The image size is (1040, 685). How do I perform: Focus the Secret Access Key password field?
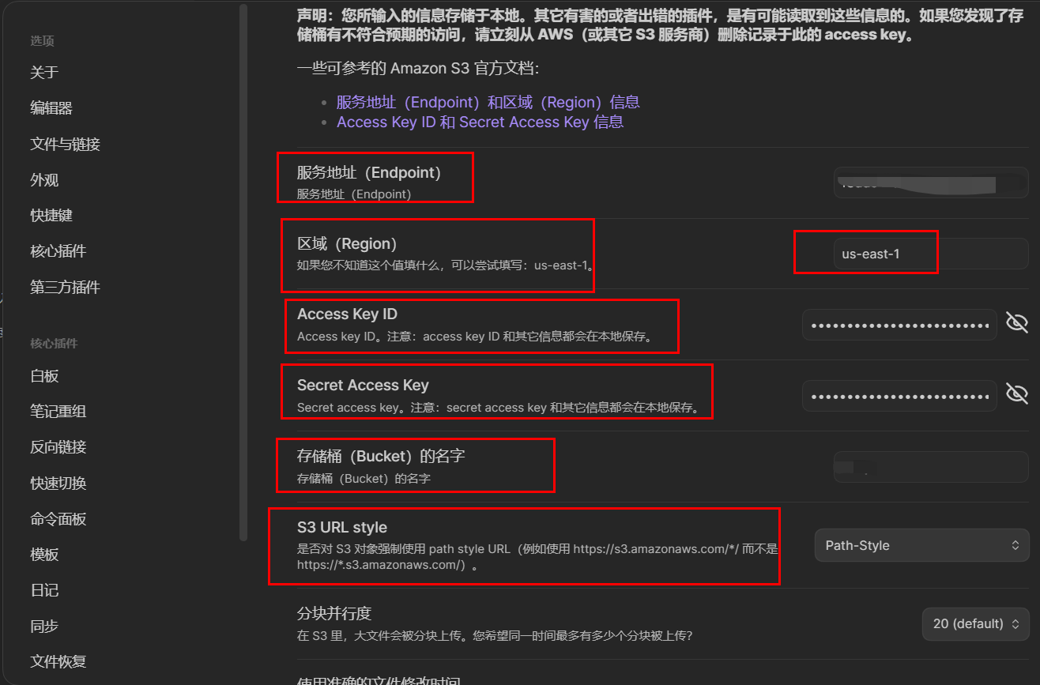click(899, 396)
